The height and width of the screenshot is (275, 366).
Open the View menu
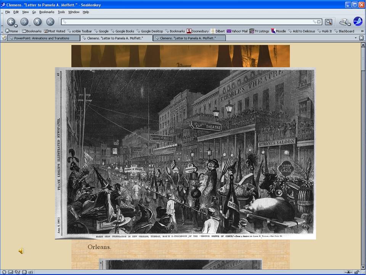point(25,12)
